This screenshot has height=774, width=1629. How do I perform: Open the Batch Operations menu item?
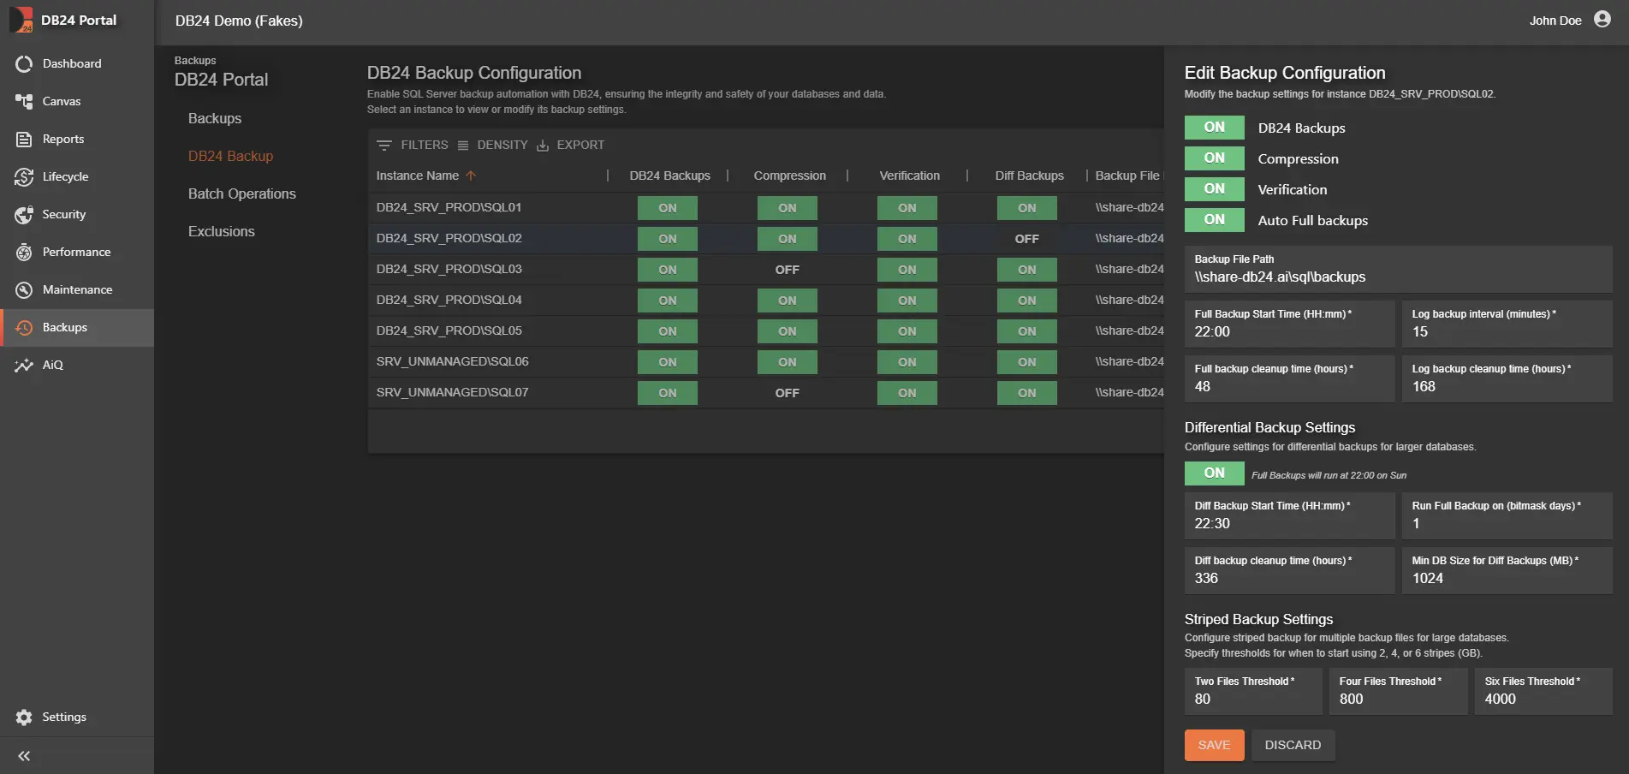[242, 193]
